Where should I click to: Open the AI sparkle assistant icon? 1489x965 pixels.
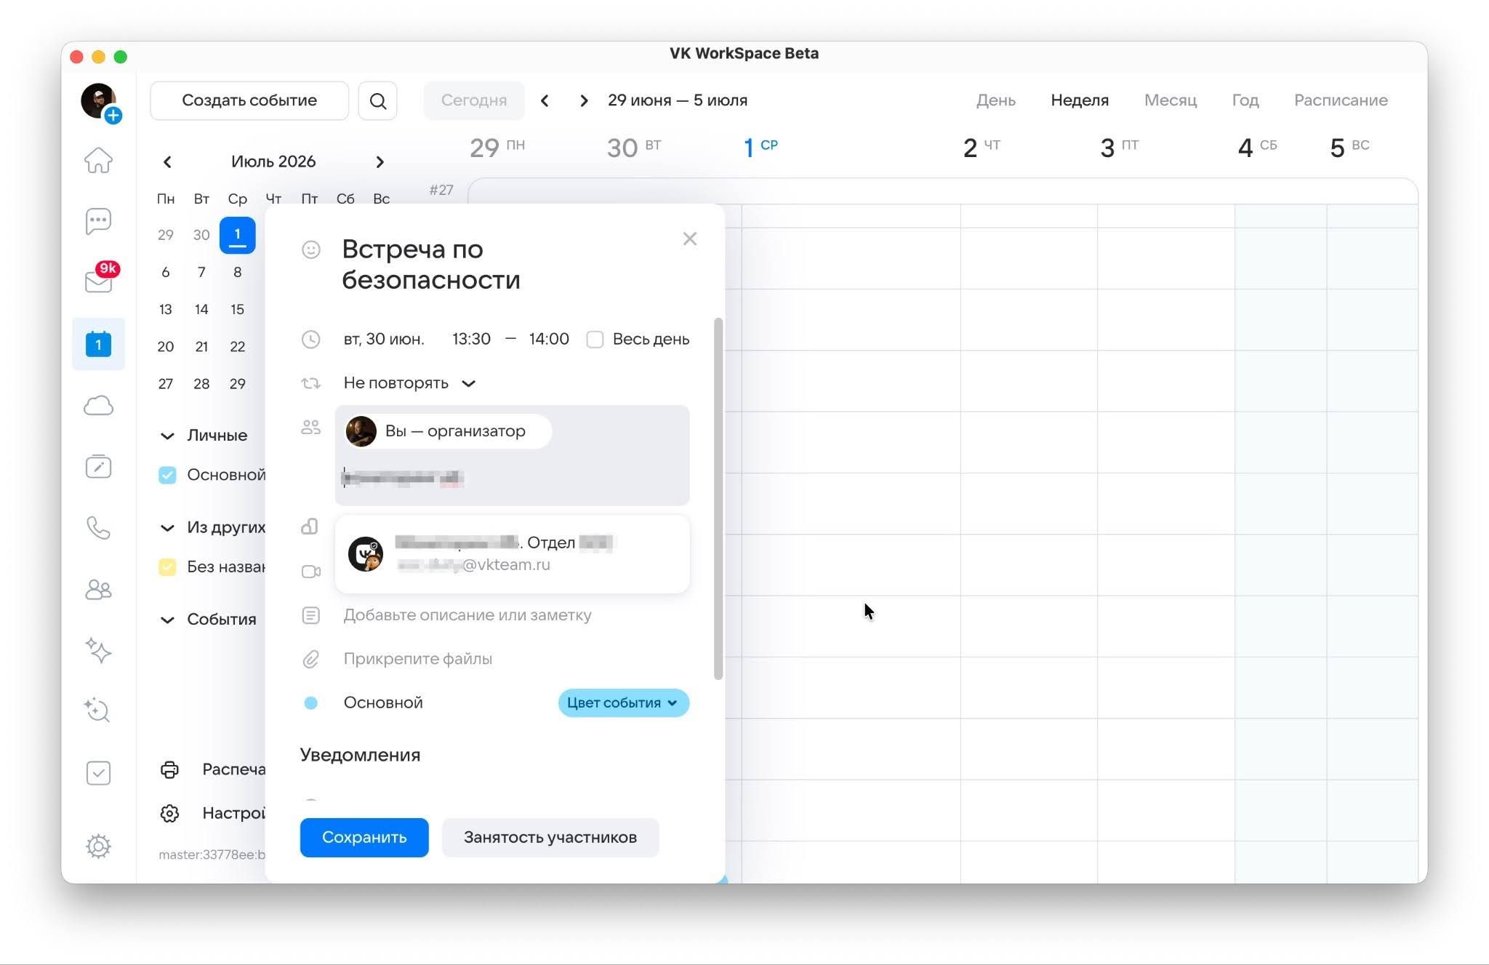click(98, 650)
